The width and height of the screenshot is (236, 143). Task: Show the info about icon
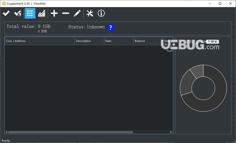coord(101,13)
